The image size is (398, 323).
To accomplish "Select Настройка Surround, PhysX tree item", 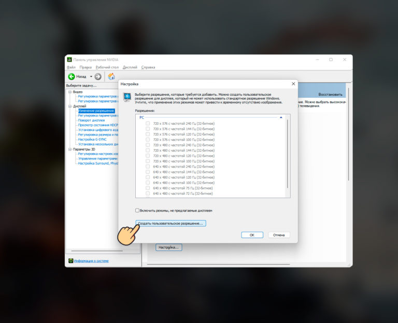I will click(98, 163).
